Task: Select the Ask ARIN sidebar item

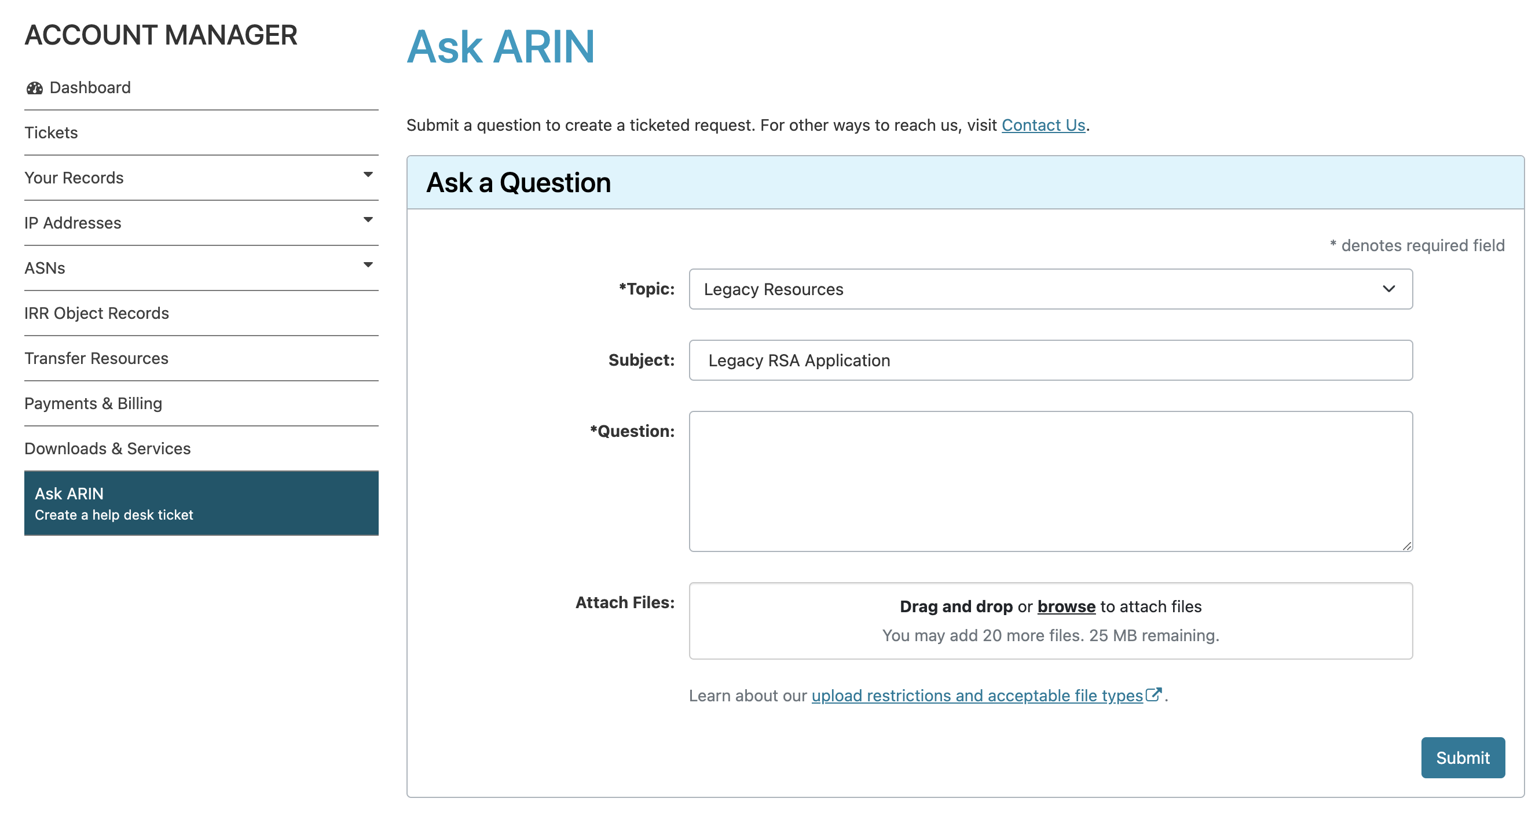Action: pos(201,503)
